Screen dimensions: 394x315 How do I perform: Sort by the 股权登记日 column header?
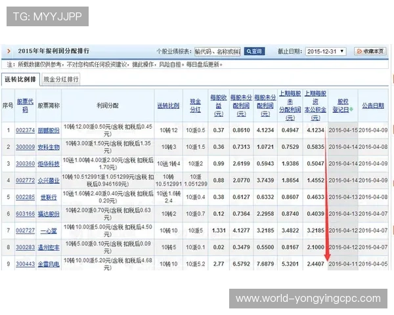coord(343,106)
